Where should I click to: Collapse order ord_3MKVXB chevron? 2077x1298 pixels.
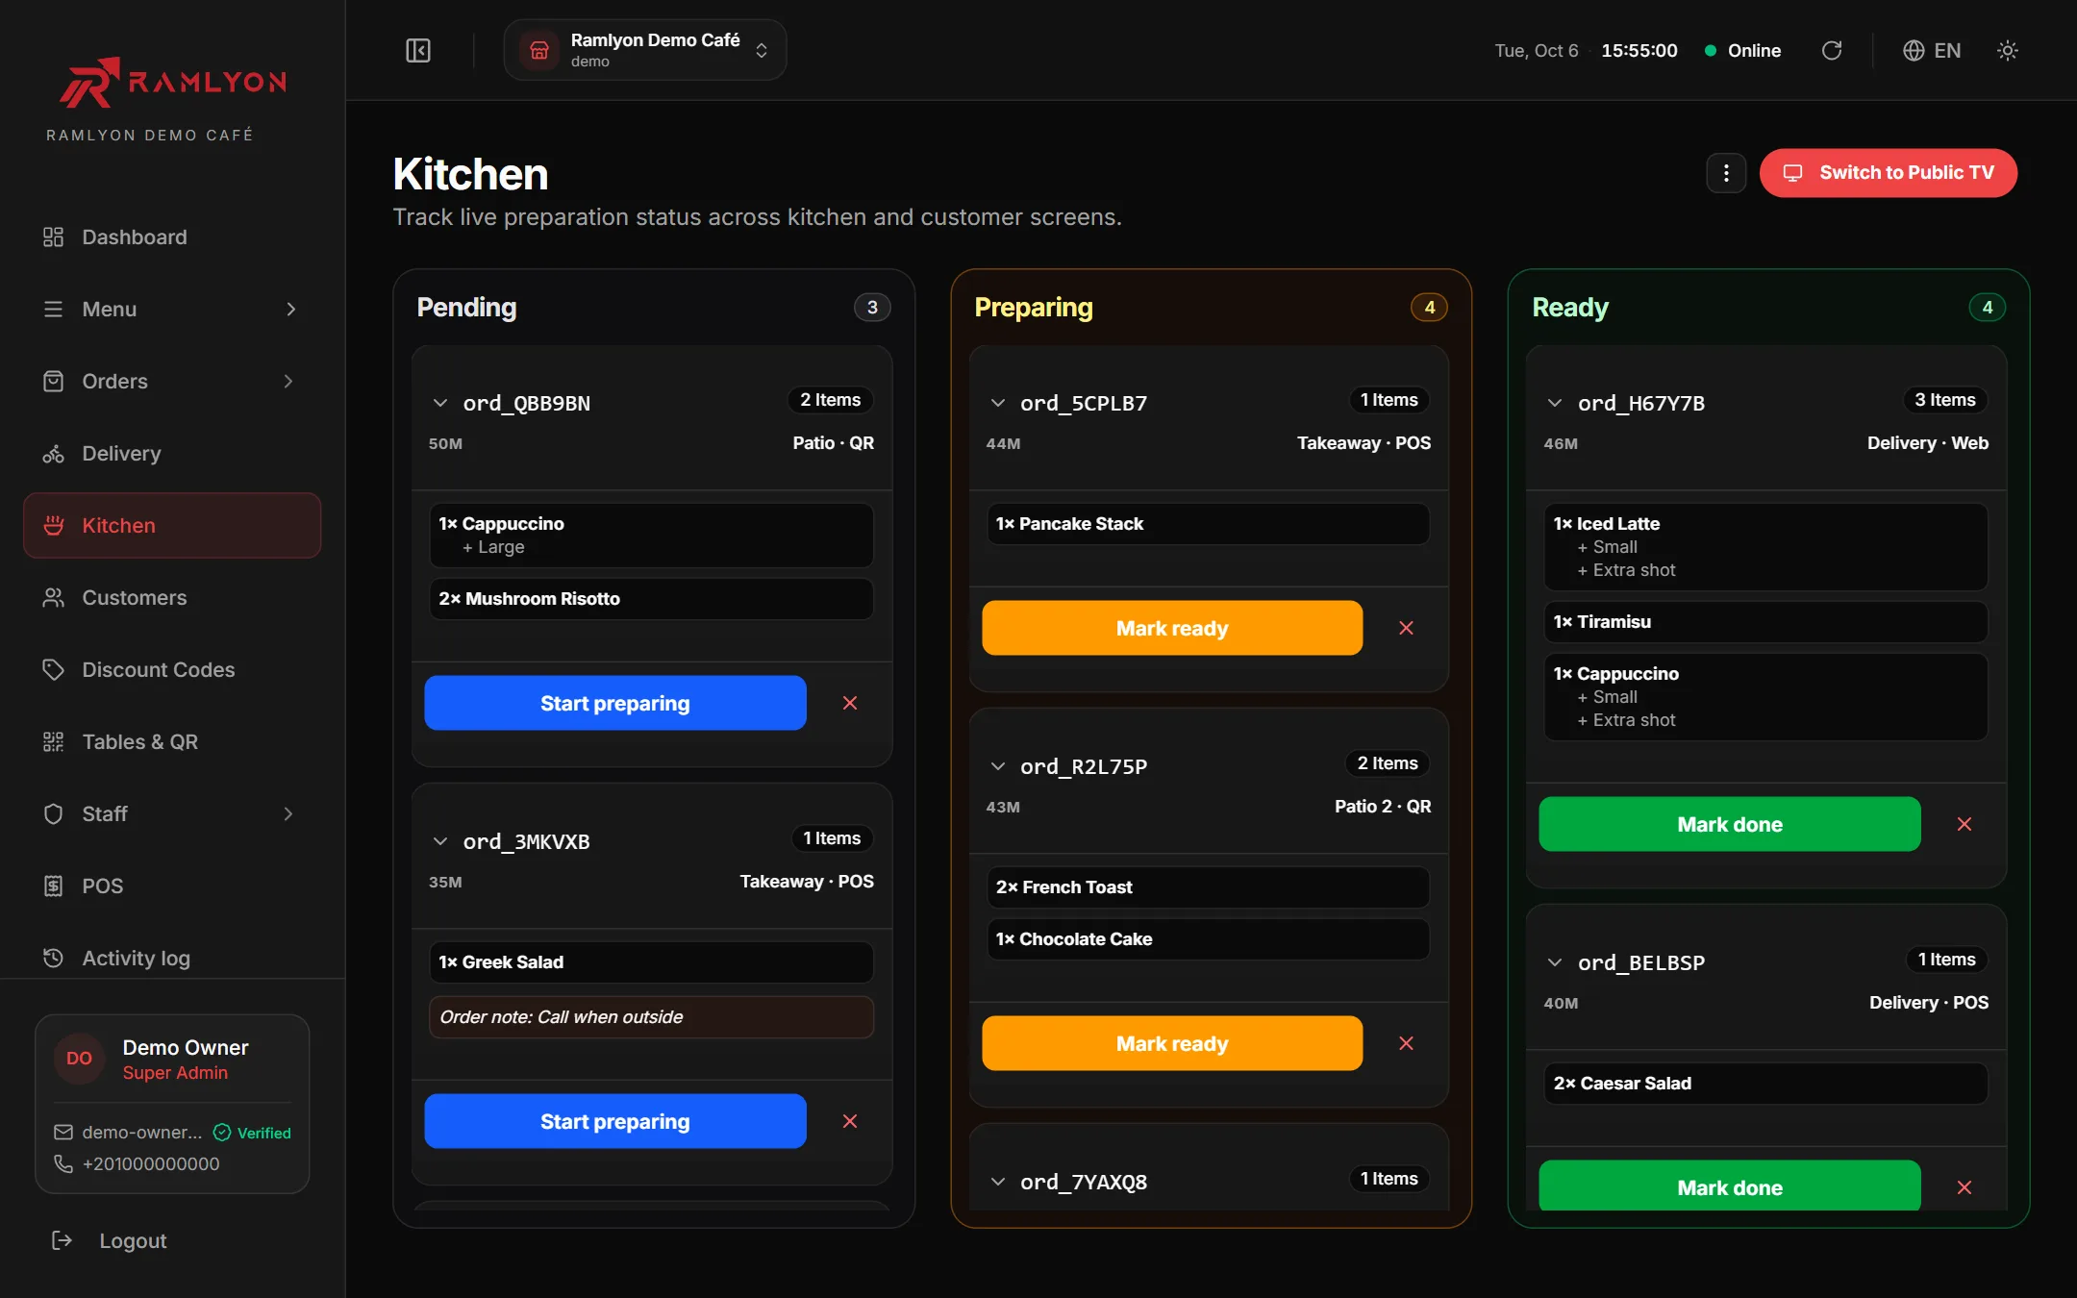(440, 841)
